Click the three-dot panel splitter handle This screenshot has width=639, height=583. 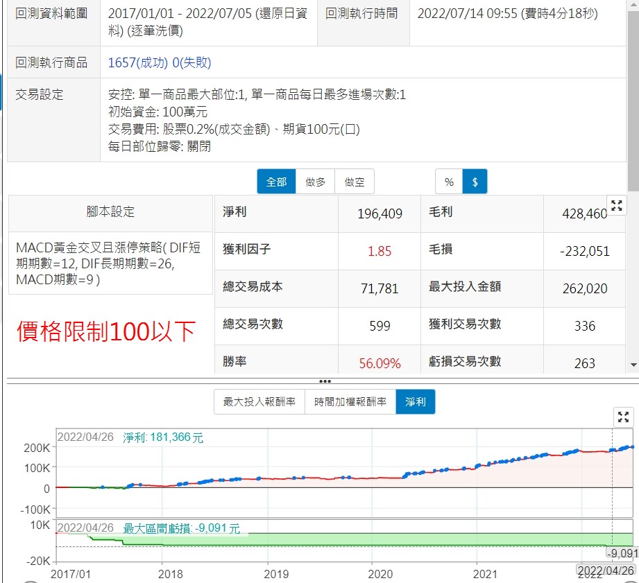324,381
